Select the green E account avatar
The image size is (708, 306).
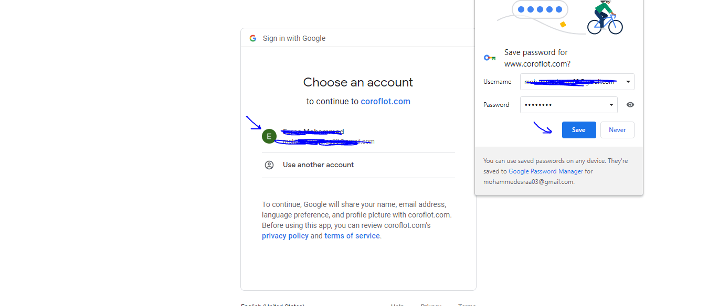point(269,136)
